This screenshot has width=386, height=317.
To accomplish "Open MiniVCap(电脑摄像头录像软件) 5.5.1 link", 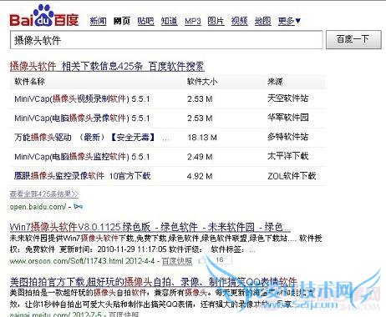I will click(82, 118).
